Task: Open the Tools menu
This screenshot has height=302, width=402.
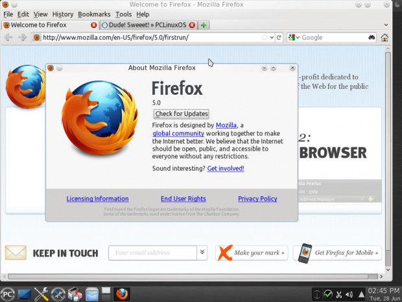Action: [123, 14]
